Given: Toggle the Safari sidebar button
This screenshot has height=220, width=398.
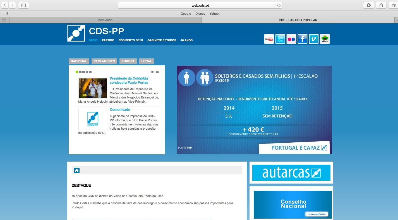Looking at the screenshot, I should pos(23,5).
